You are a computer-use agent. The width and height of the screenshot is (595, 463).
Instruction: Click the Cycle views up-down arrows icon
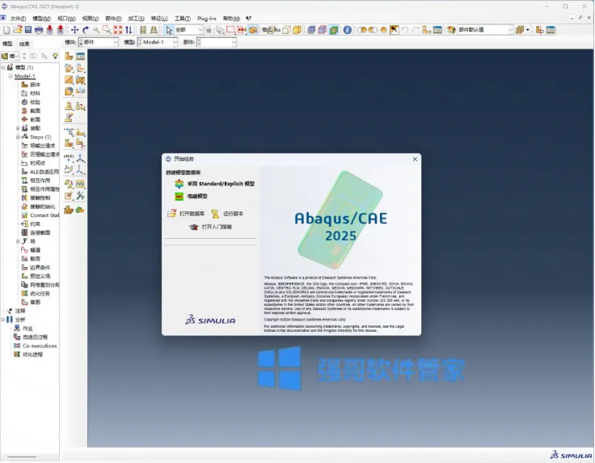click(x=129, y=30)
